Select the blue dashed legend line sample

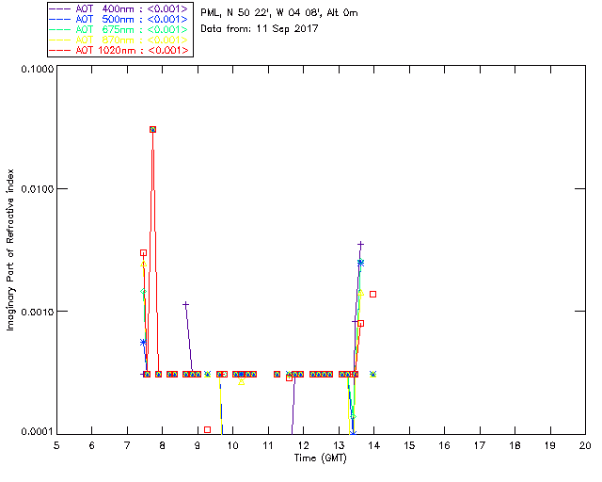pyautogui.click(x=60, y=19)
